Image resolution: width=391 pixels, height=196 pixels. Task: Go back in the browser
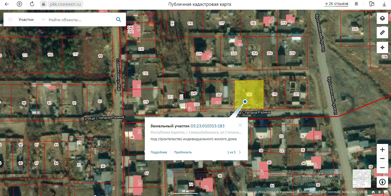7,4
